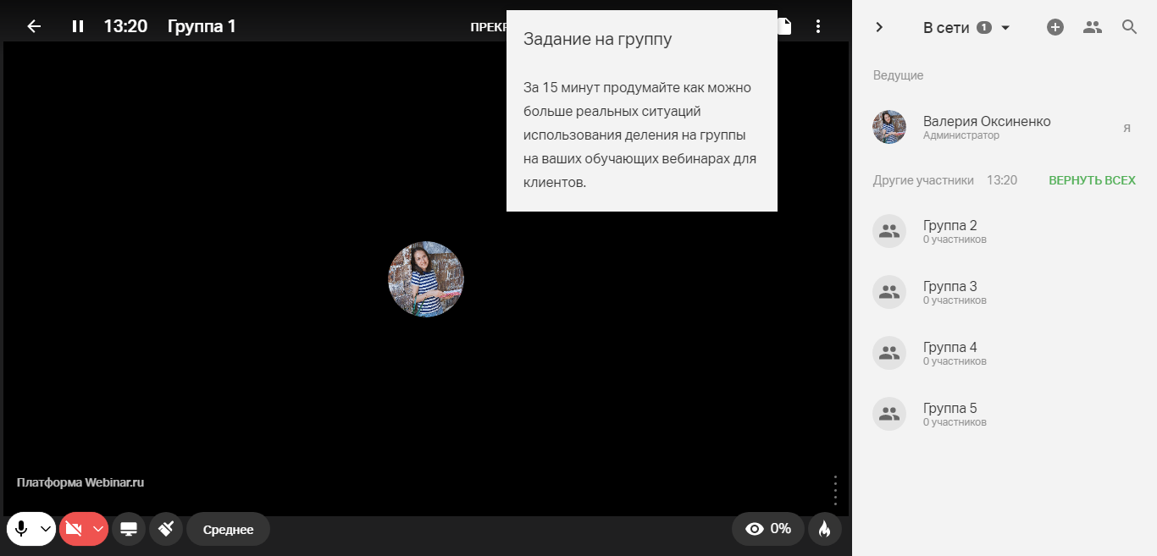Click the flame reaction icon
Viewport: 1157px width, 556px height.
click(x=824, y=529)
